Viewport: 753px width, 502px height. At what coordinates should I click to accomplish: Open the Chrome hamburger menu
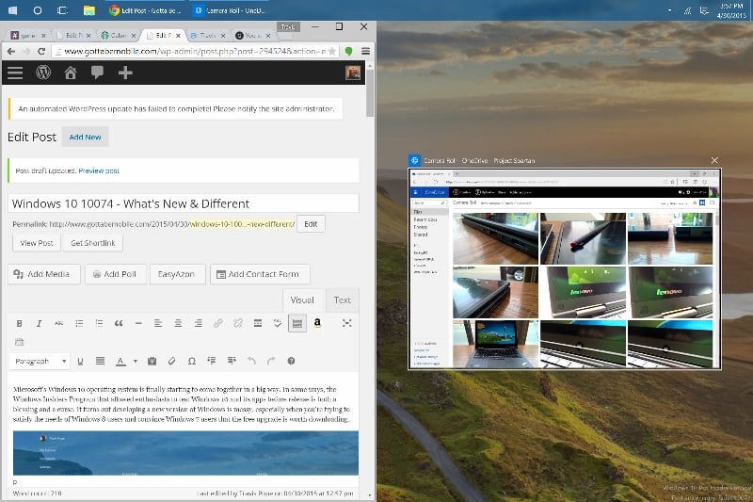coord(365,52)
